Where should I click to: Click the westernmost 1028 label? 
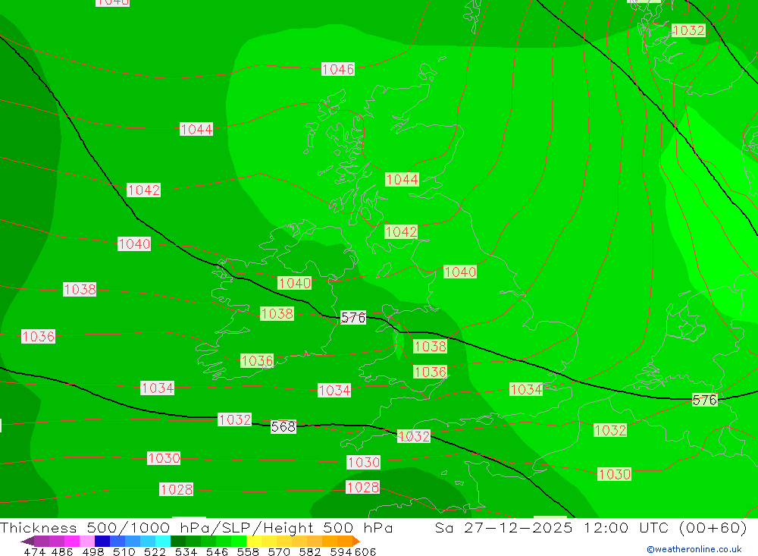(176, 490)
